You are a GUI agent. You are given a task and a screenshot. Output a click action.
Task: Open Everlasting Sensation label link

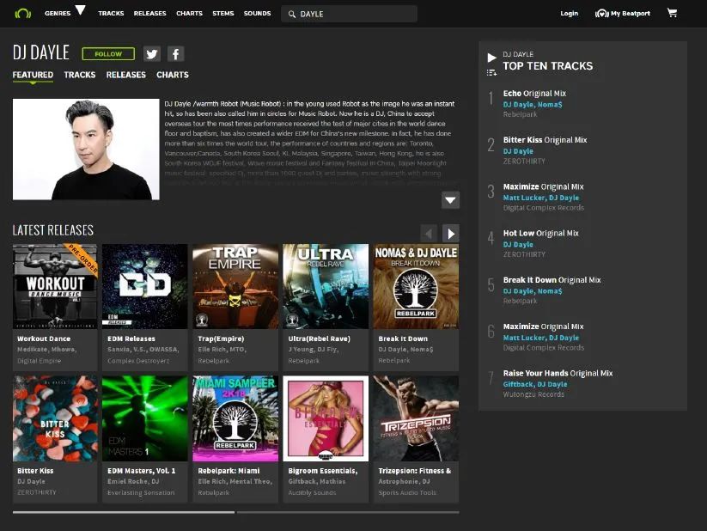tap(141, 492)
